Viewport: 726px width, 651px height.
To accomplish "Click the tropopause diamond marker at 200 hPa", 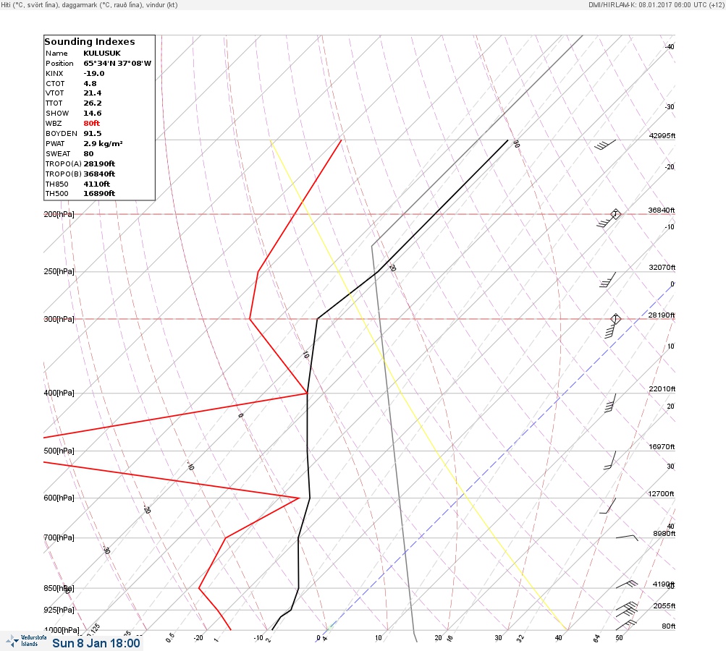I will (615, 214).
